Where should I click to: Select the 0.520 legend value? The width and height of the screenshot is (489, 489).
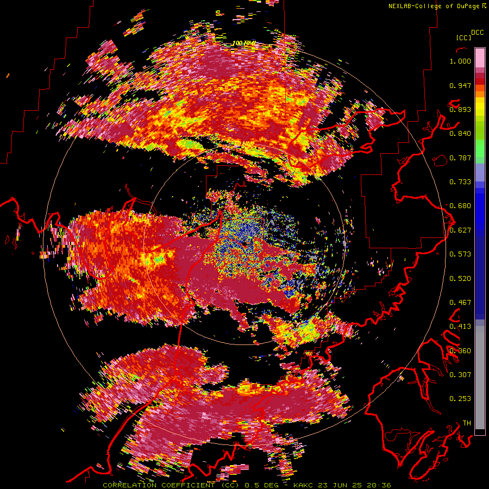coord(460,279)
